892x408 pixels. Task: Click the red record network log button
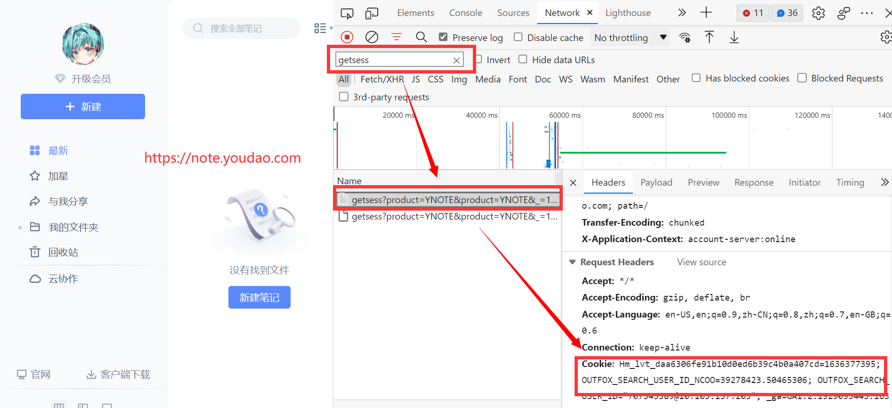tap(347, 37)
